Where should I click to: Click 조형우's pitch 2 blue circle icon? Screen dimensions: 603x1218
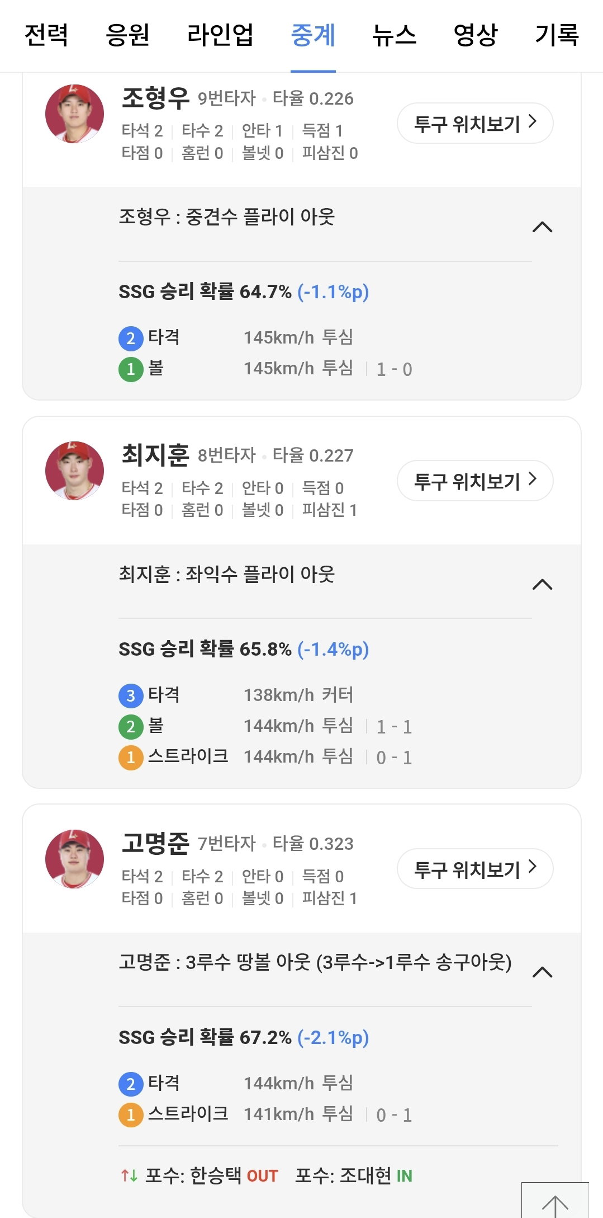coord(131,338)
